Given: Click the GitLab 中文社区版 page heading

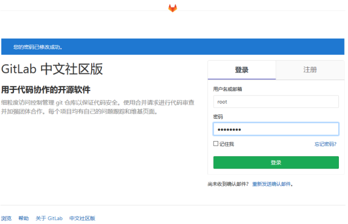Looking at the screenshot, I should [52, 69].
